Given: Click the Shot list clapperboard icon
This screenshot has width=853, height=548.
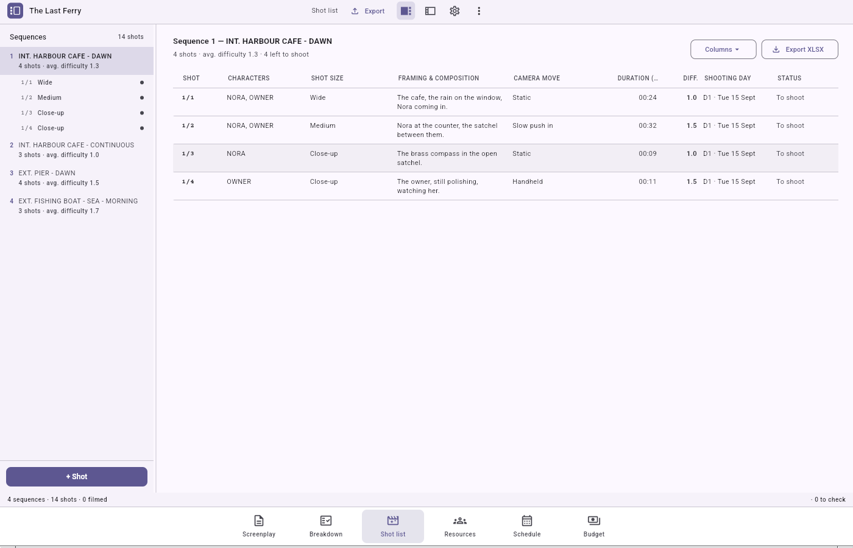Looking at the screenshot, I should click(393, 521).
